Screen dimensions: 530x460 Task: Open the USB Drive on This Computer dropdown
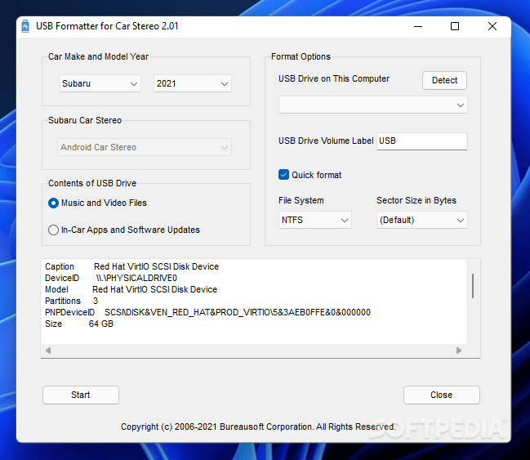(373, 105)
